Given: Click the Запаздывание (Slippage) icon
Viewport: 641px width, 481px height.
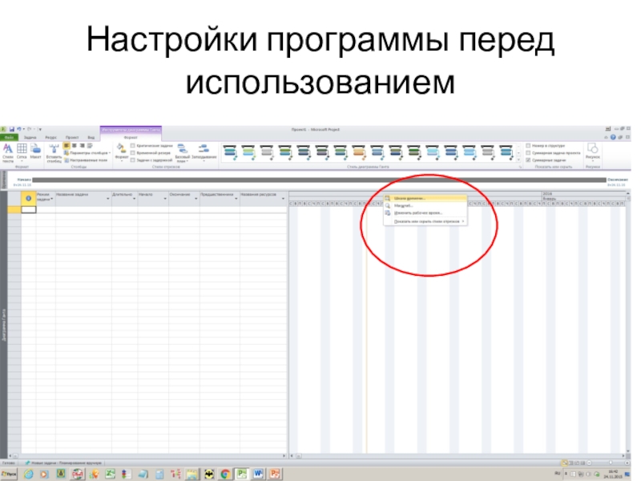Looking at the screenshot, I should pos(204,152).
